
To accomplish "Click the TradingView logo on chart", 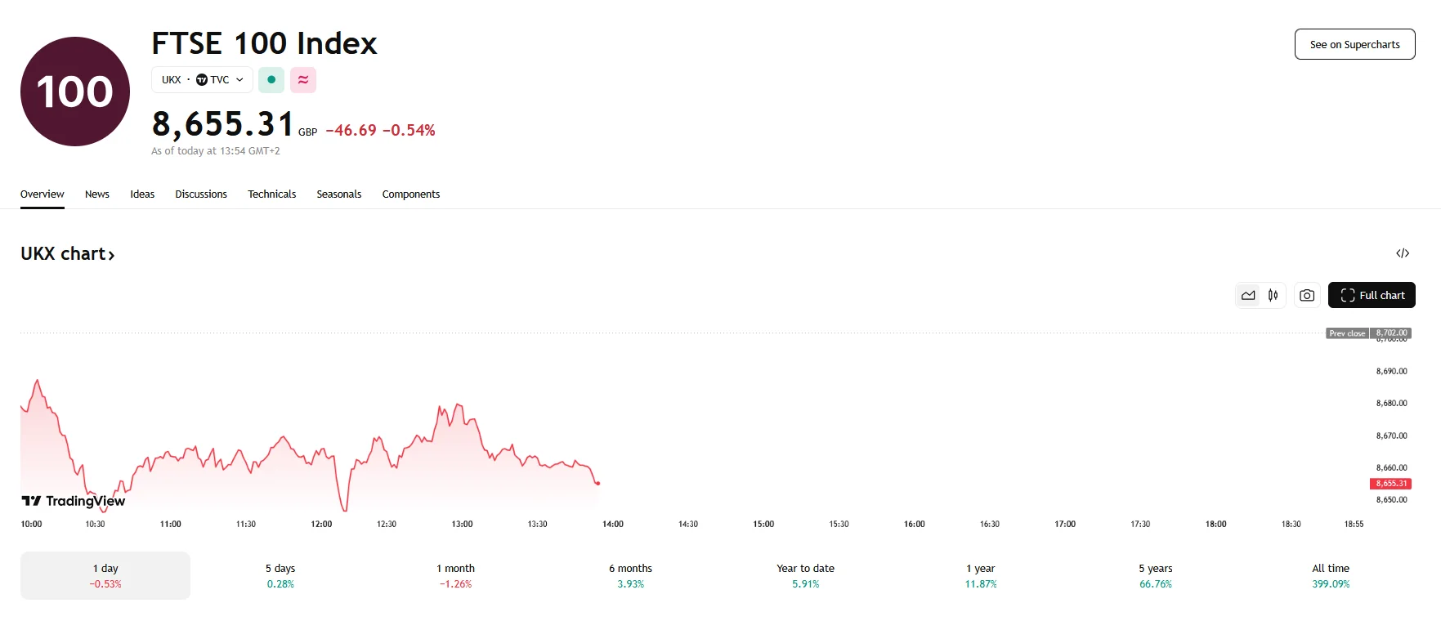I will 74,501.
